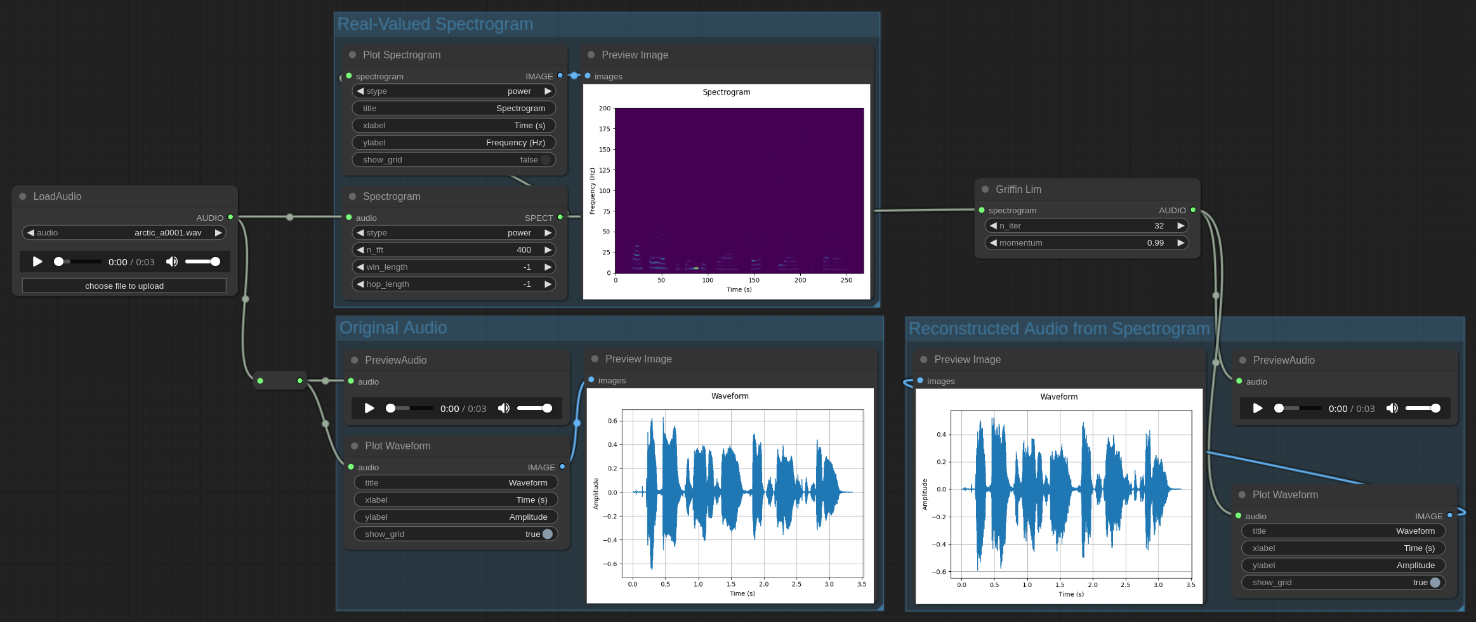Collapse the Plot Spectrogram node via its dot
Image resolution: width=1476 pixels, height=622 pixels.
[352, 55]
